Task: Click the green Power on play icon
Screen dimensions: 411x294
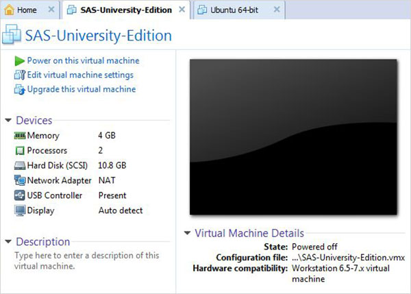Action: (20, 61)
